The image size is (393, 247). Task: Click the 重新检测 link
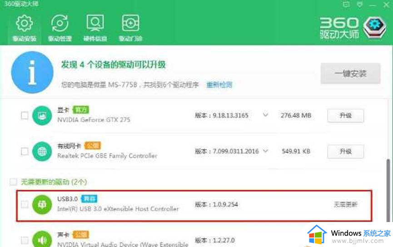coord(219,85)
